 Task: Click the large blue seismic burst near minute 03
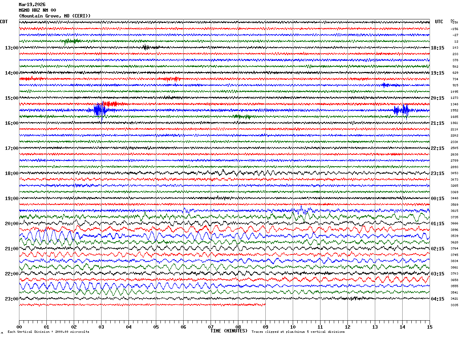(99, 110)
